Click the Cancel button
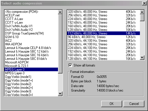Image resolution: width=148 pixels, height=111 pixels. [134, 104]
